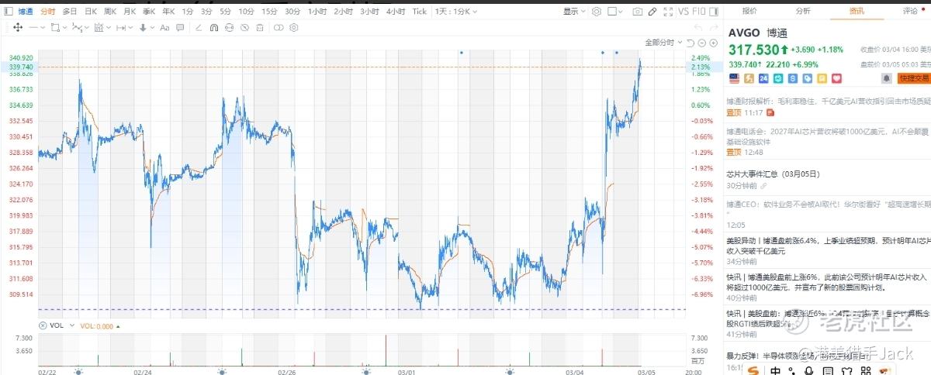Open chart settings gear in top bar
Screen dimensions: 931x375
point(597,12)
